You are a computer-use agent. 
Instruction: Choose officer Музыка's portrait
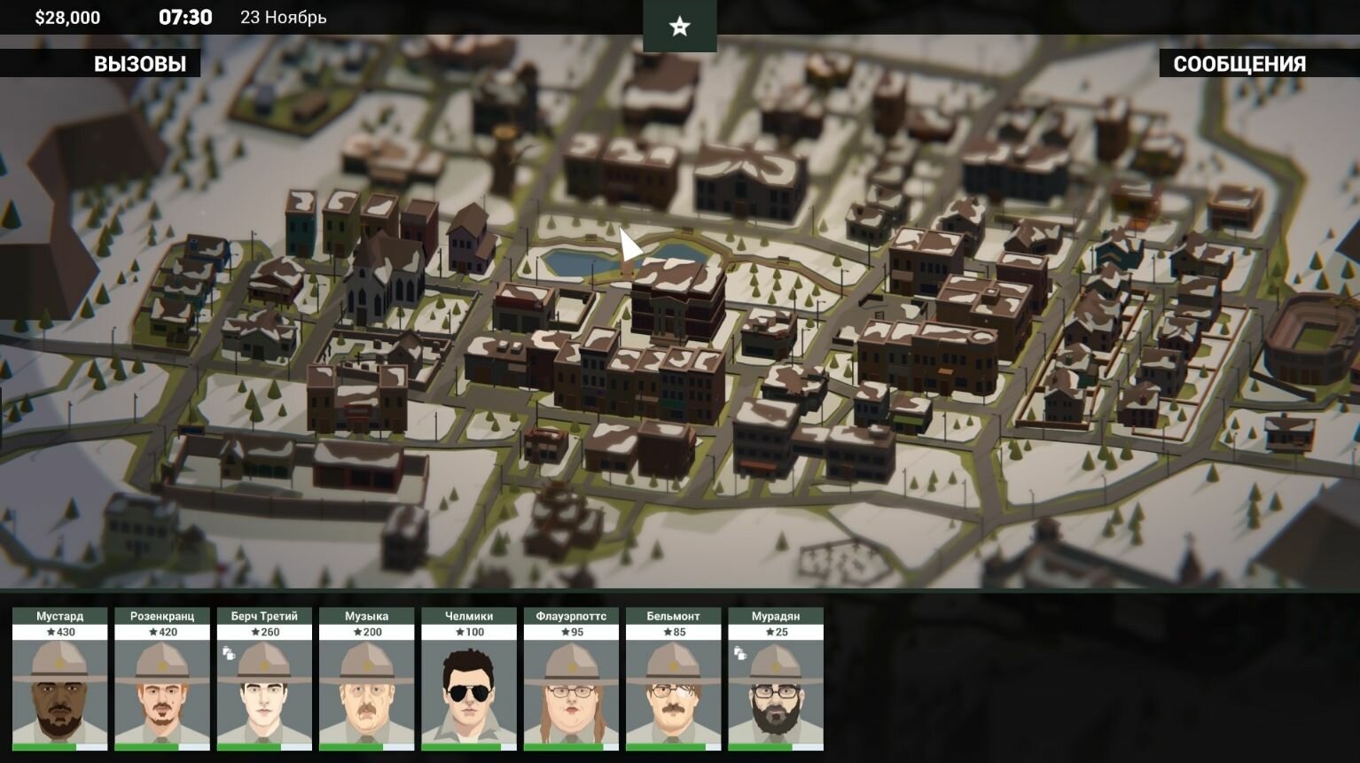366,692
